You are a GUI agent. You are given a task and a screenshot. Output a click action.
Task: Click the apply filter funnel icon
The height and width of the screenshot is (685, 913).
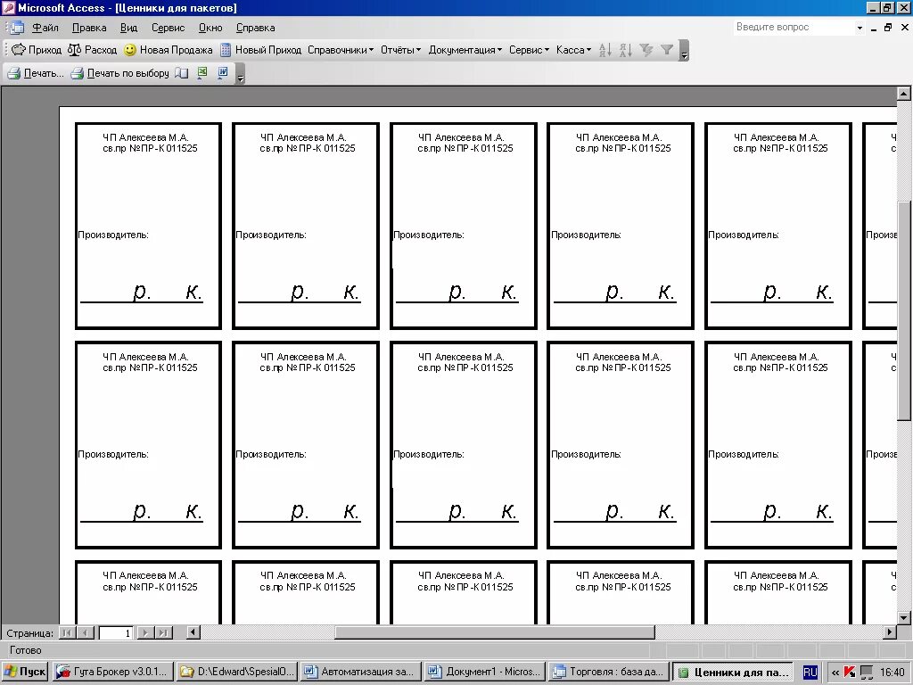(667, 50)
